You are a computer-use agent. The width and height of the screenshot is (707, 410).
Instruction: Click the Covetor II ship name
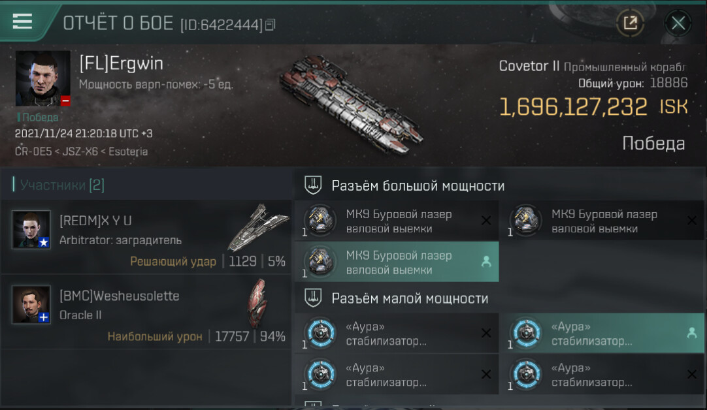529,66
